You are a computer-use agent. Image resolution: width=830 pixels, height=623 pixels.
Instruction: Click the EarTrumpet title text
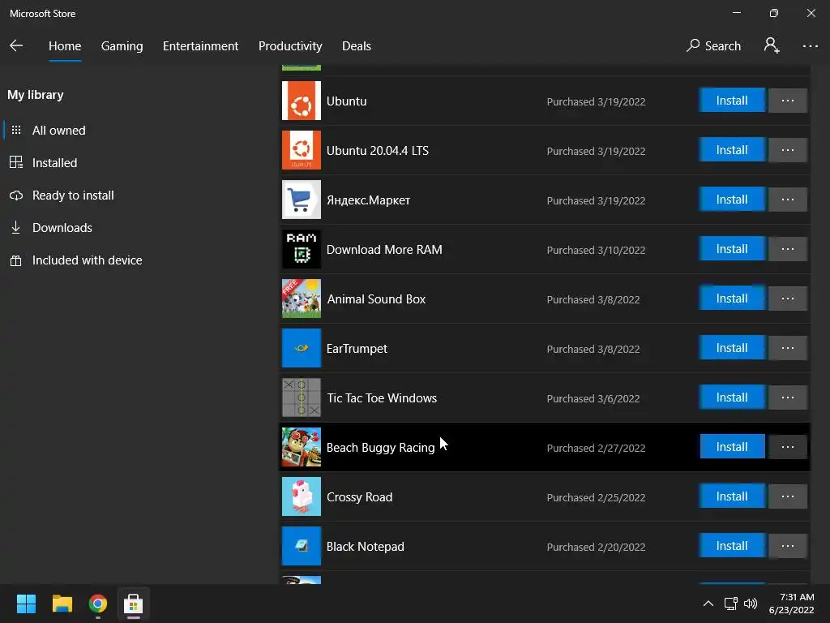pos(357,349)
